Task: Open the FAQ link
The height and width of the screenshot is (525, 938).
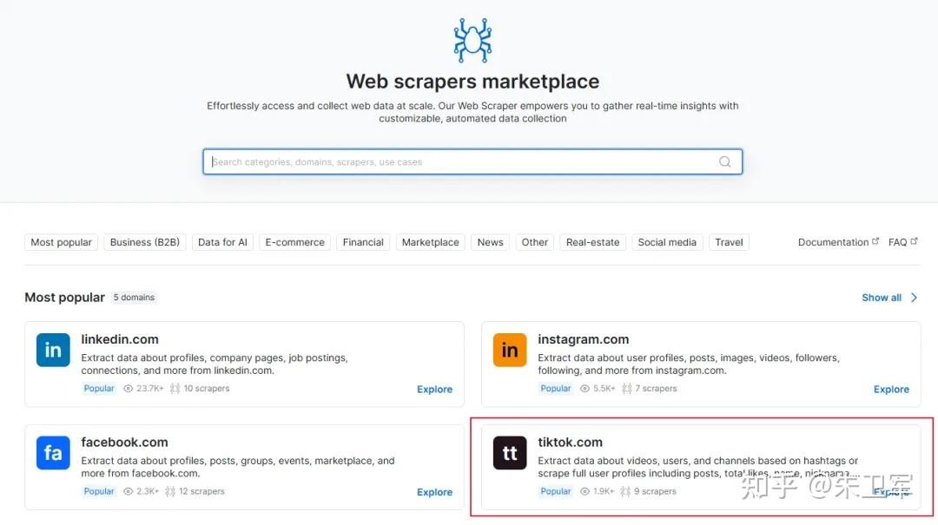Action: tap(897, 242)
